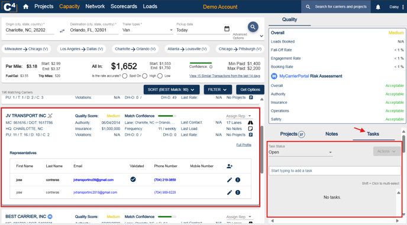
Task: Select the Chicago to Pittsburgh lane chip
Action: 240,49
